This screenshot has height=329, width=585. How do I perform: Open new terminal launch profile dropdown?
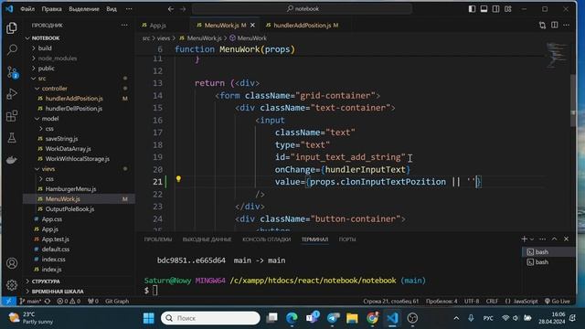click(x=532, y=239)
